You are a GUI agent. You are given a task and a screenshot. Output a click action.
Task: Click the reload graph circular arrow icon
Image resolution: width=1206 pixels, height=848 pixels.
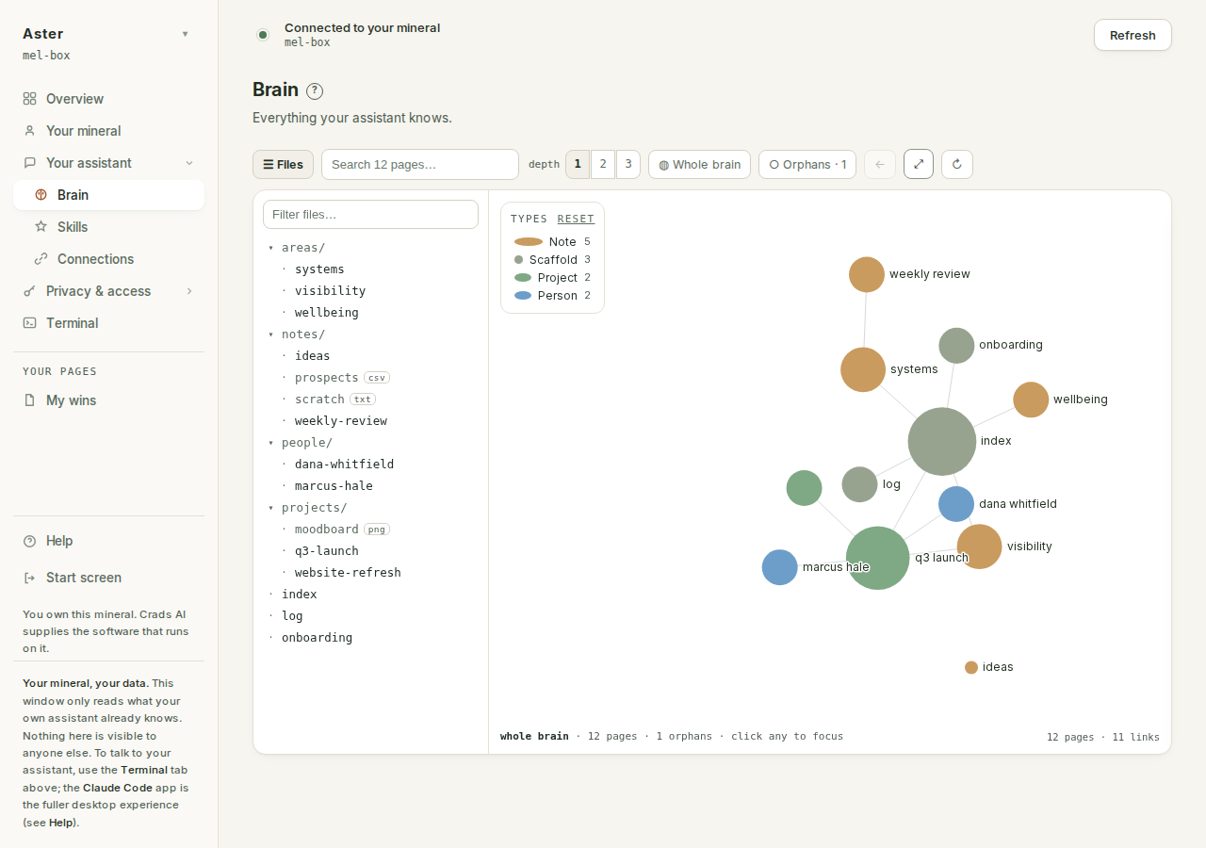click(957, 164)
